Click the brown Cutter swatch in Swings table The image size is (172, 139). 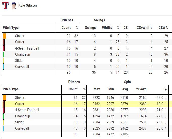(4, 42)
